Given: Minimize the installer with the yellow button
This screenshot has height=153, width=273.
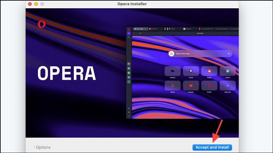Looking at the screenshot, I should click(x=36, y=4).
